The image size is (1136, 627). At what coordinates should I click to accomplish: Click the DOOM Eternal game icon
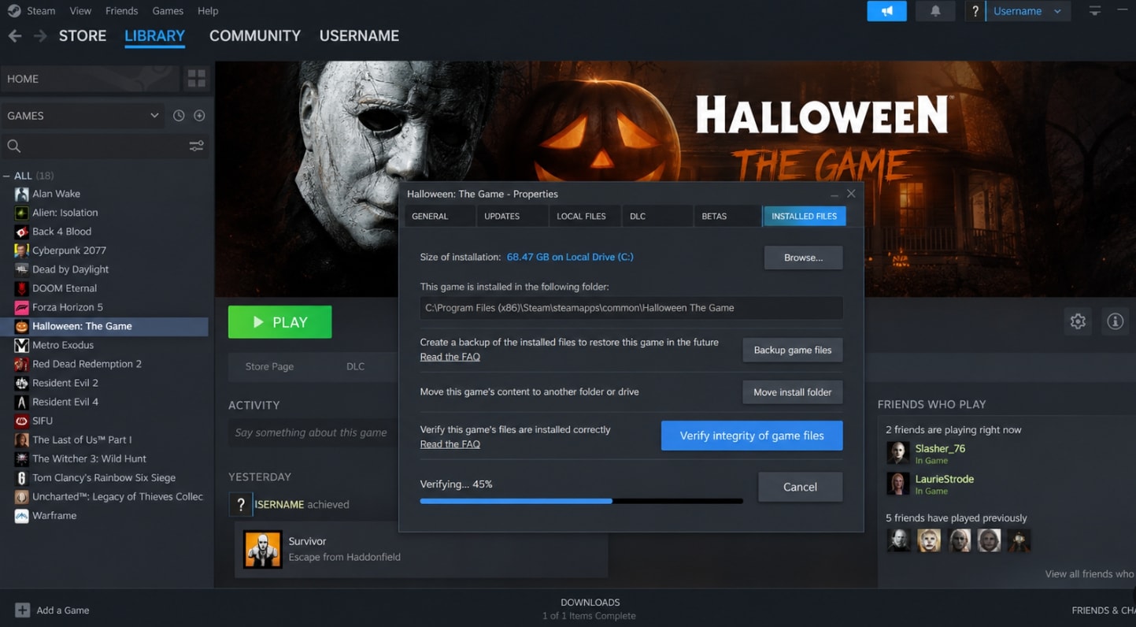[x=21, y=288]
